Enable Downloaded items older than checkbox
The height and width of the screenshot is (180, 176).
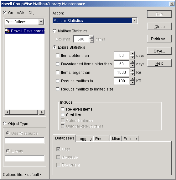(x=58, y=64)
